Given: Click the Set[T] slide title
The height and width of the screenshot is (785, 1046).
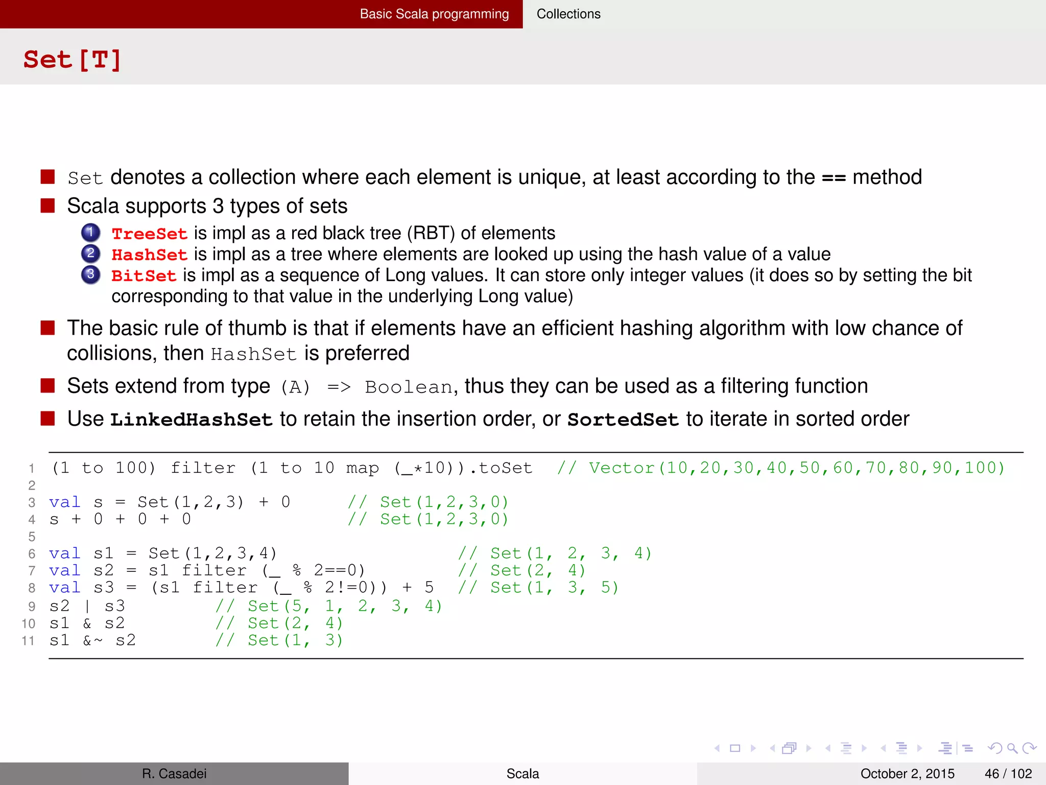Looking at the screenshot, I should click(72, 60).
